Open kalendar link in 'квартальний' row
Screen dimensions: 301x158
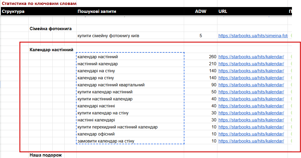click(x=251, y=85)
